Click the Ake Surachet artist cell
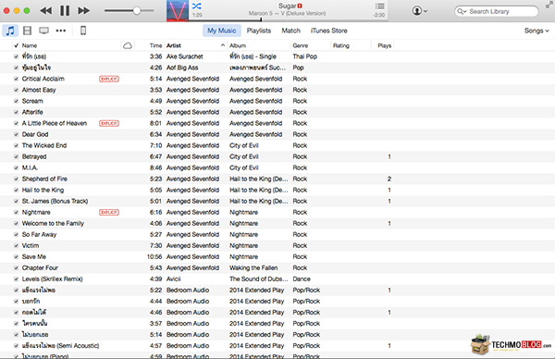The image size is (555, 359). click(185, 56)
